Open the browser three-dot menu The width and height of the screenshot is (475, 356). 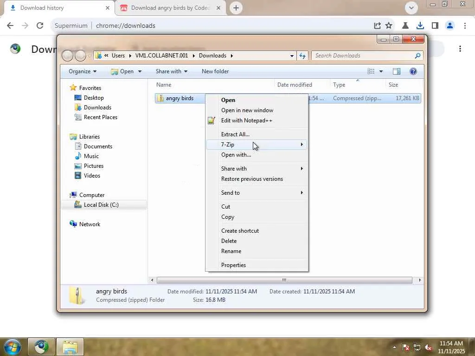tap(465, 25)
